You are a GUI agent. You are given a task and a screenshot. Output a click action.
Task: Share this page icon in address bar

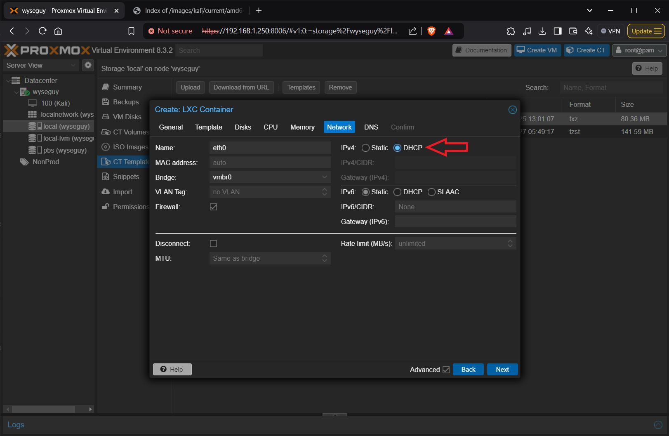click(412, 31)
